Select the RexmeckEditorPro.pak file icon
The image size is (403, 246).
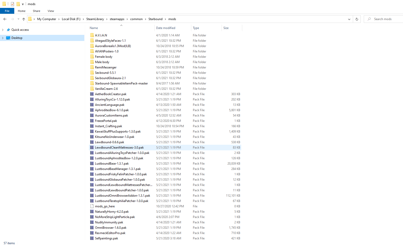point(92,233)
